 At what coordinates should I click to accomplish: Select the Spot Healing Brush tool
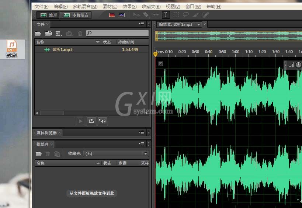coord(205,15)
